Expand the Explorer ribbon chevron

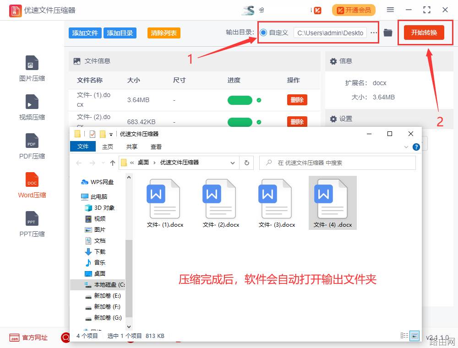[x=406, y=147]
